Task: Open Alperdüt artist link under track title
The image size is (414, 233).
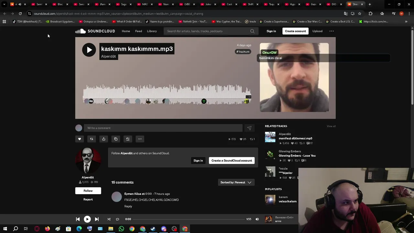Action: [108, 56]
